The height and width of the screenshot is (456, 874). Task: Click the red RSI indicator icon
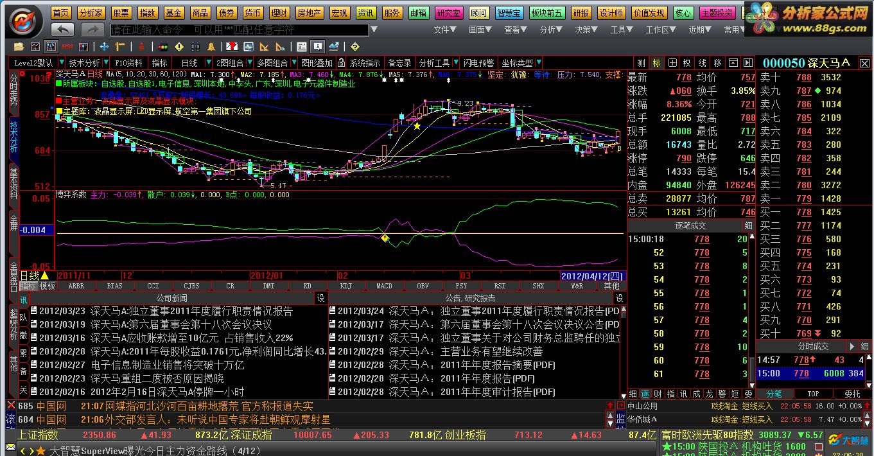click(x=67, y=47)
